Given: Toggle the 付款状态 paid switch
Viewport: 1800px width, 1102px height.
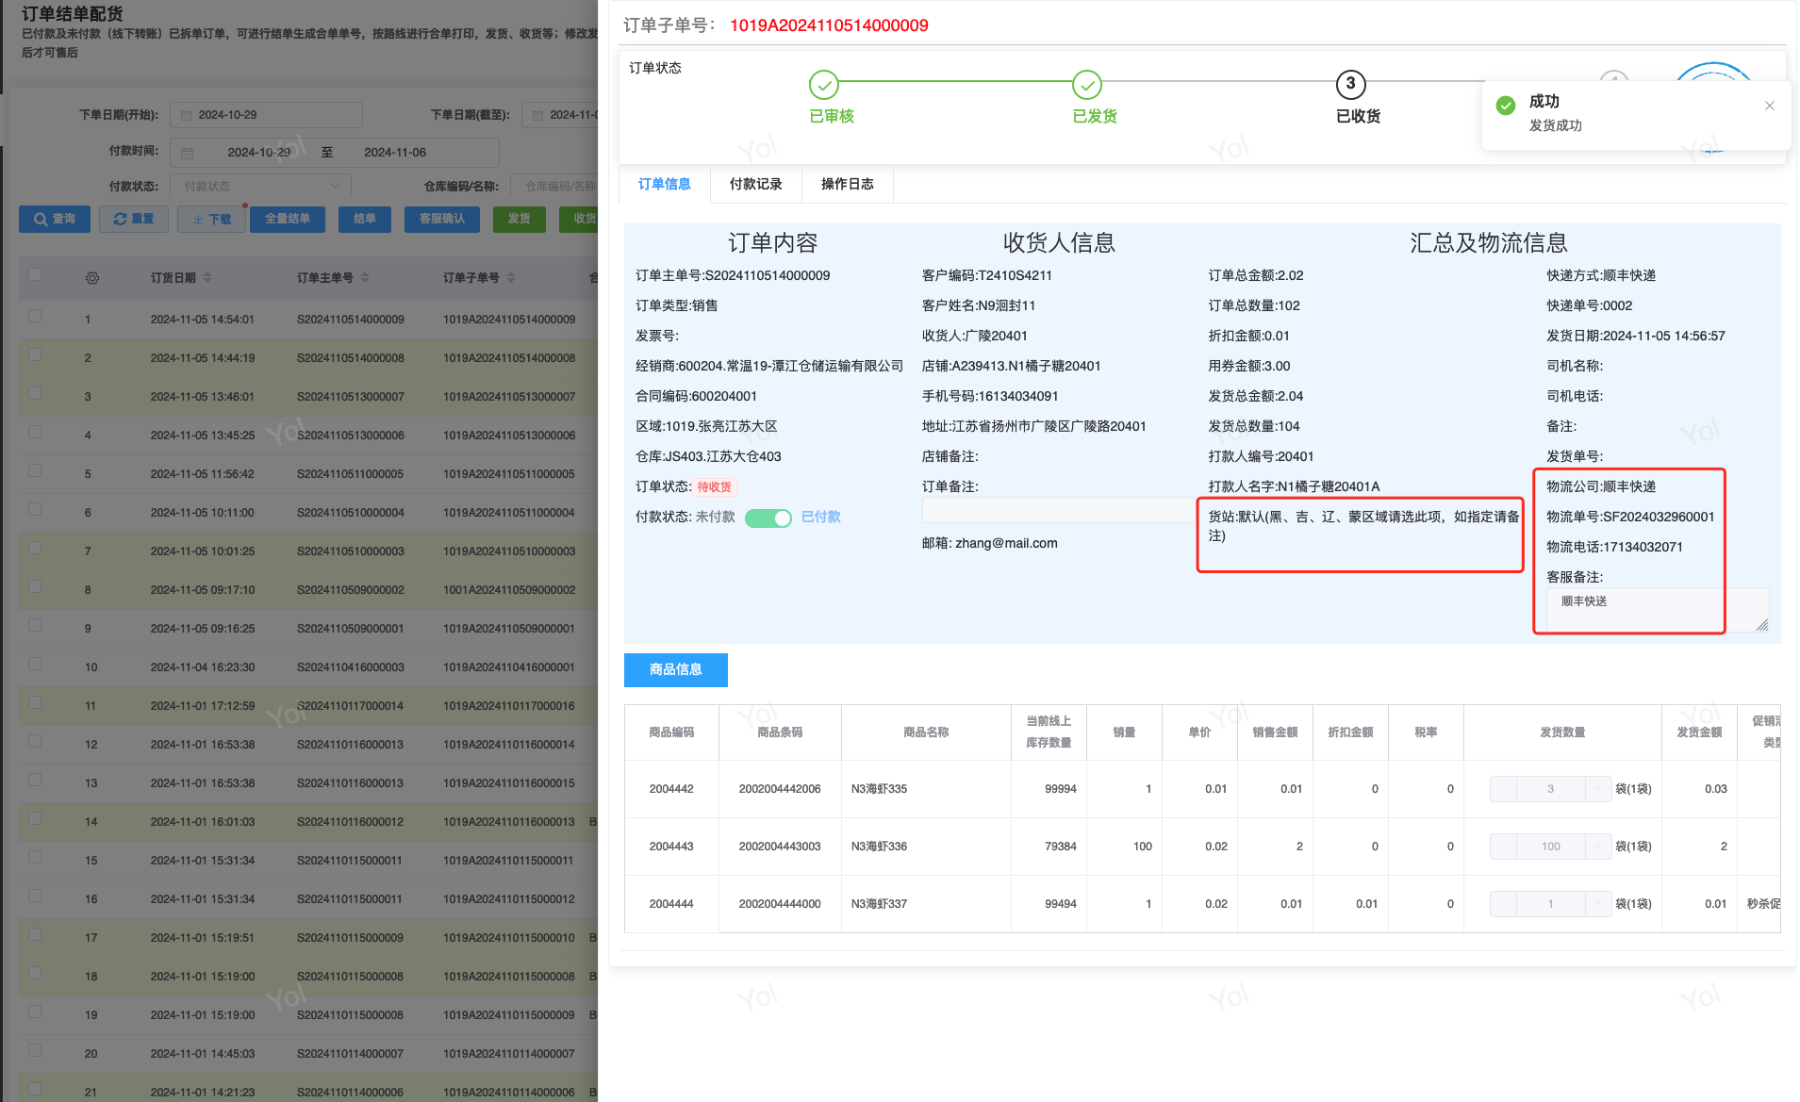Looking at the screenshot, I should pos(768,518).
